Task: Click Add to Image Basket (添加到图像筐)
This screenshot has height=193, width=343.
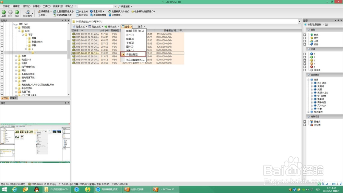Action: coord(98,15)
